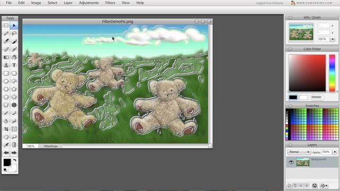Viewport: 340px width, 191px height.
Task: Click the zoom 100% field in Info panel
Action: coord(324,39)
